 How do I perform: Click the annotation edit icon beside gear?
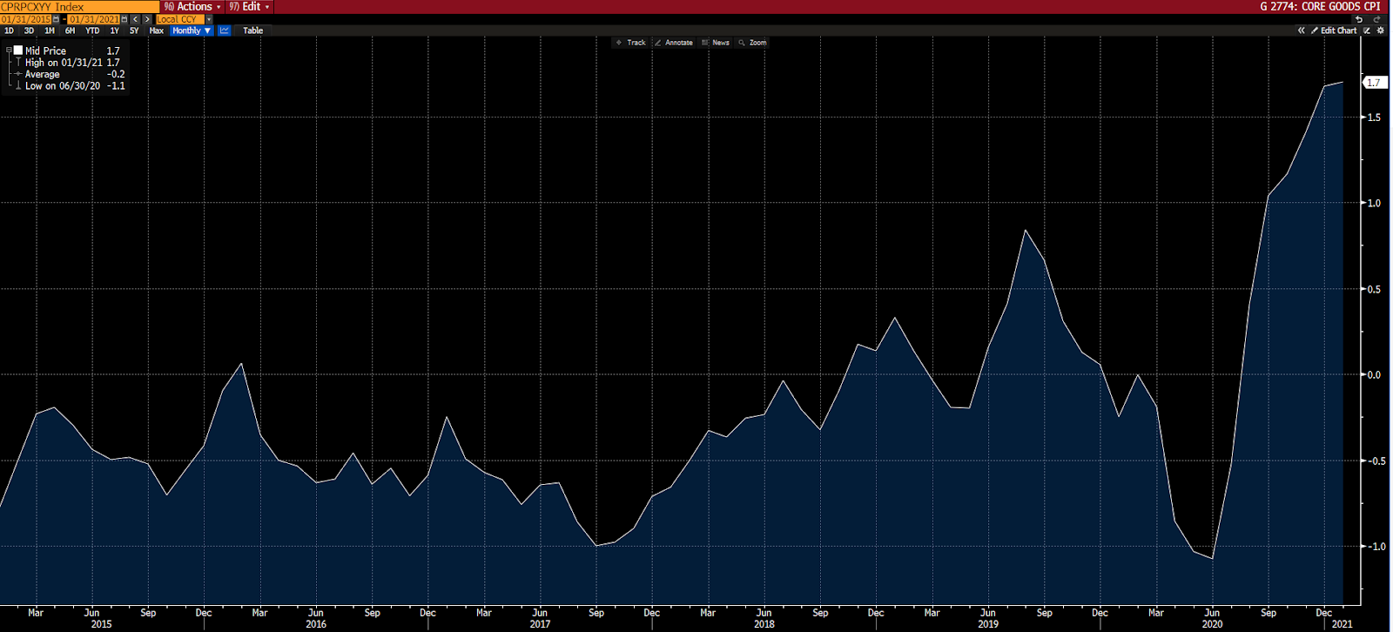pyautogui.click(x=1367, y=30)
